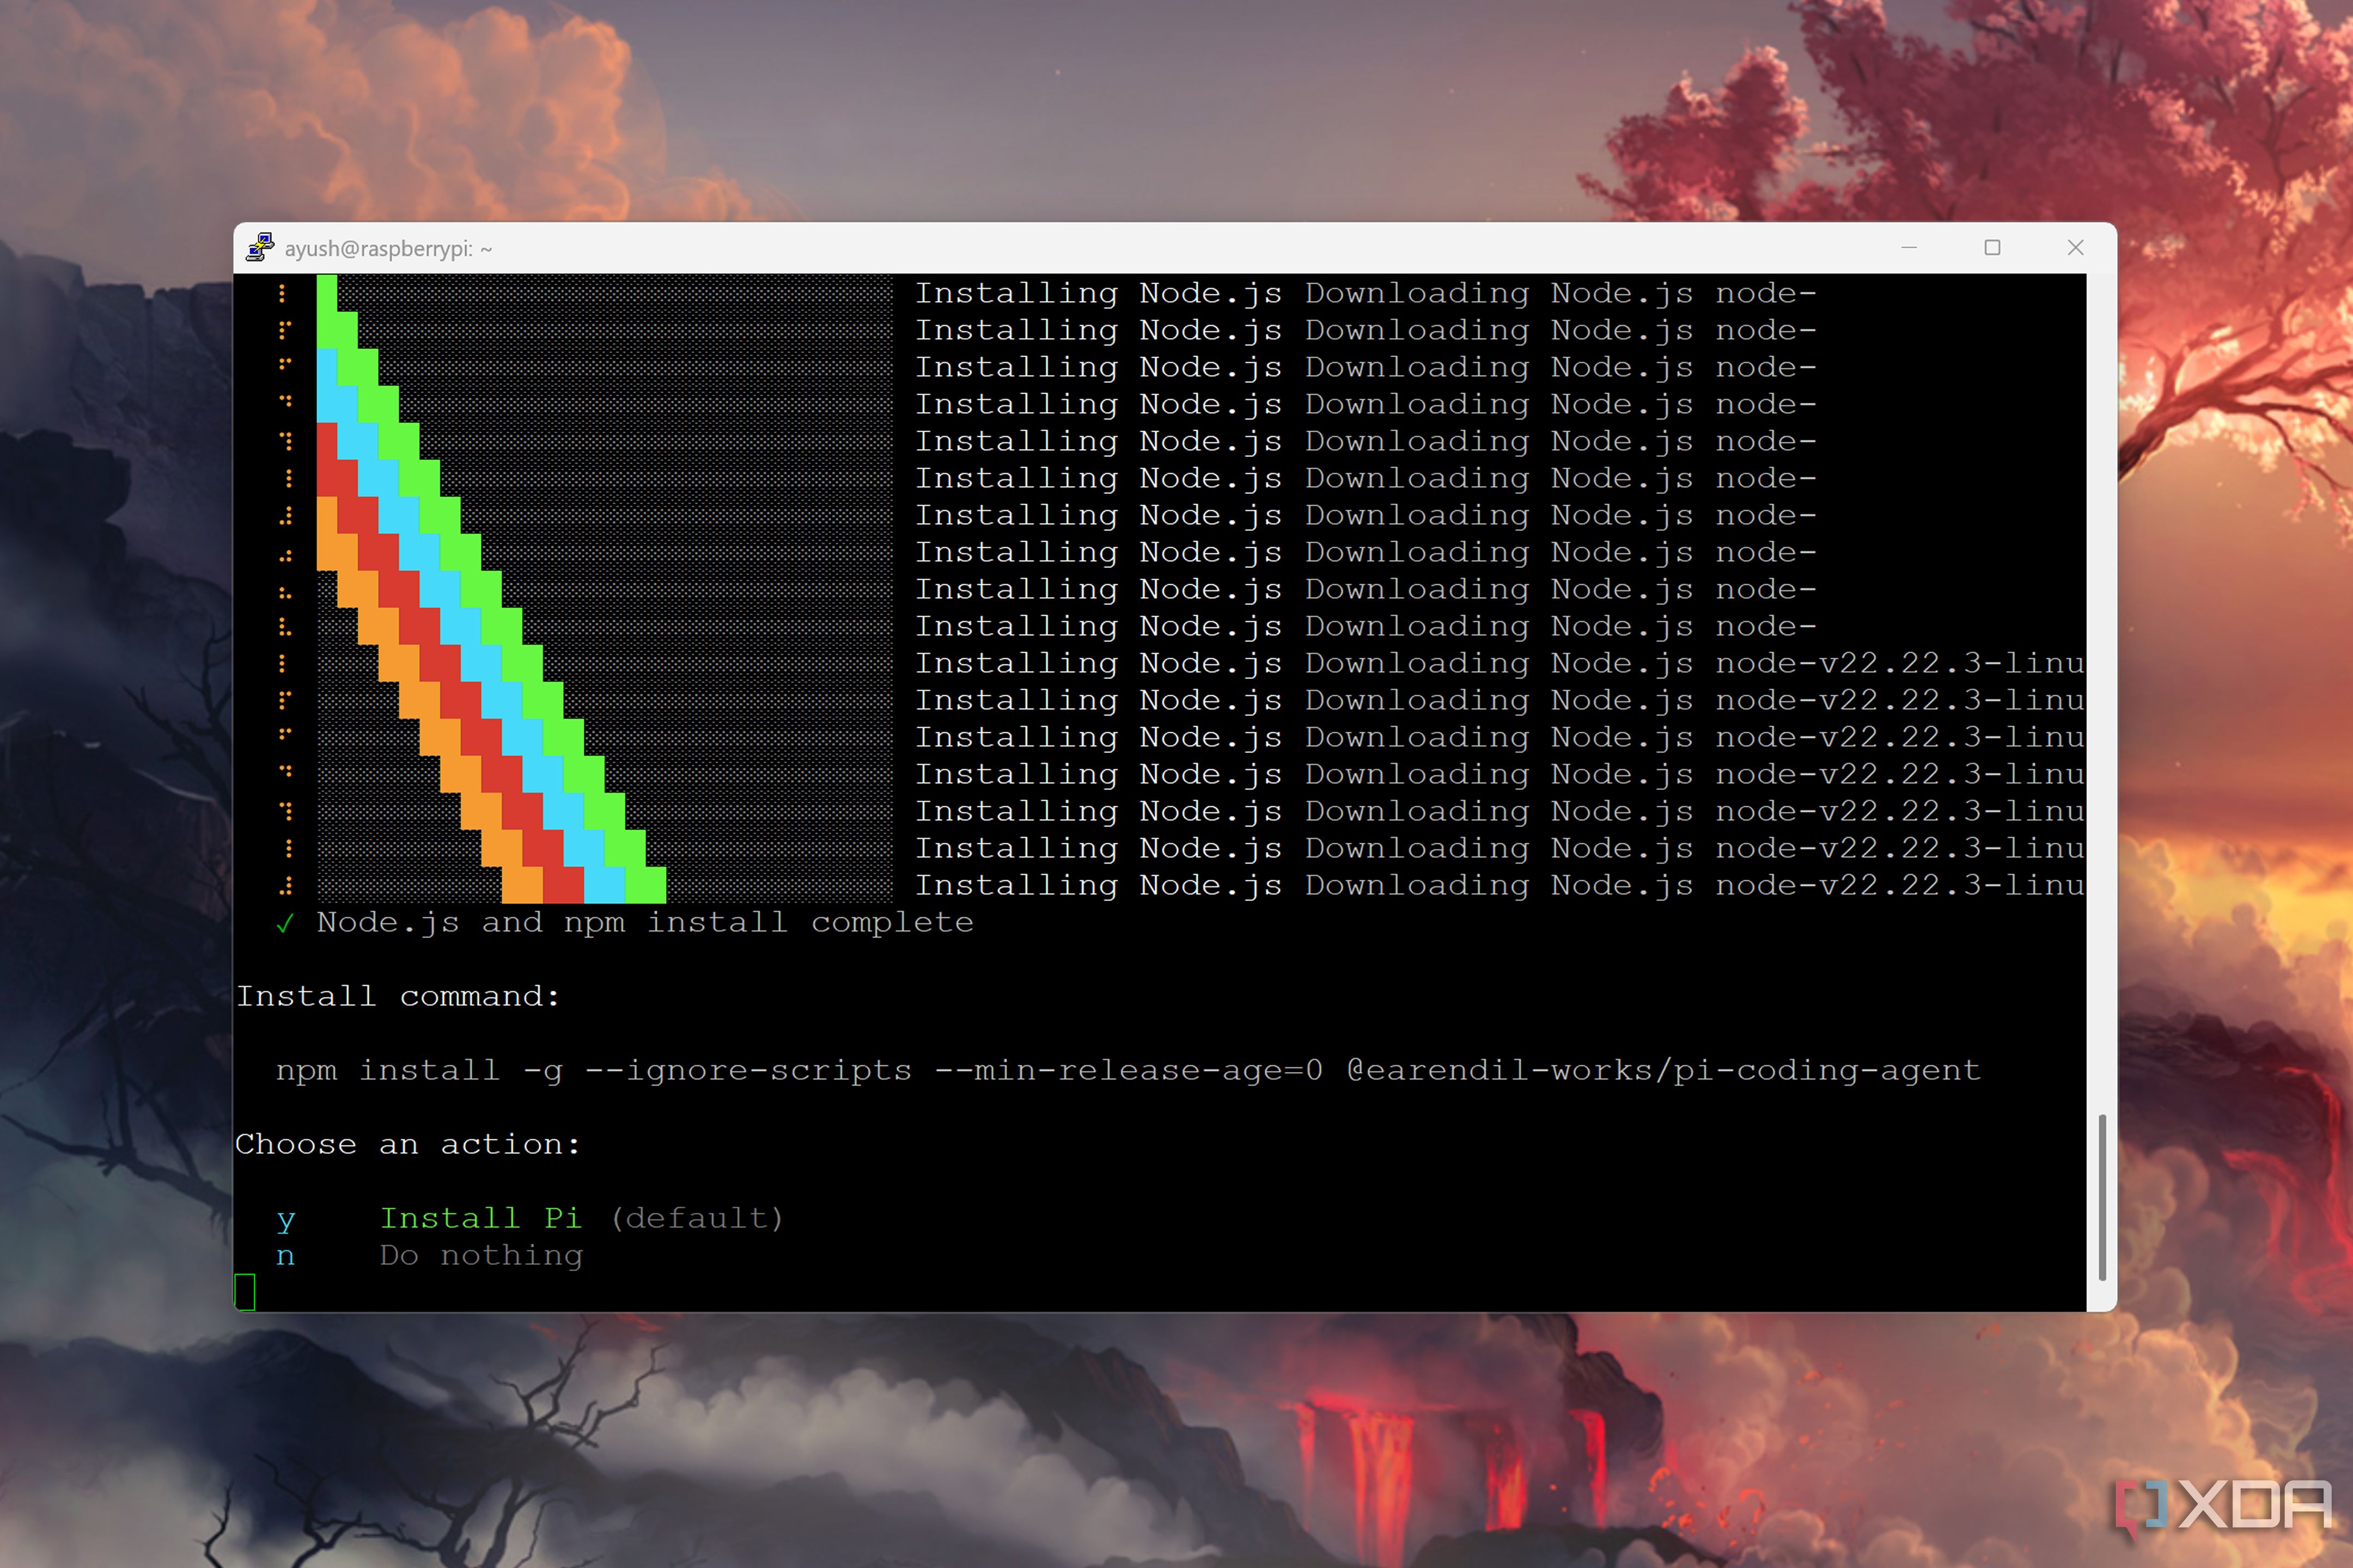This screenshot has height=1568, width=2353.
Task: Click the 'Install Pi' option text
Action: [x=480, y=1218]
